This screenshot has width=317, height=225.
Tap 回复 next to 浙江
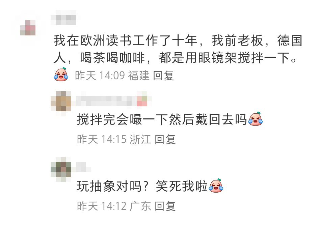point(165,139)
